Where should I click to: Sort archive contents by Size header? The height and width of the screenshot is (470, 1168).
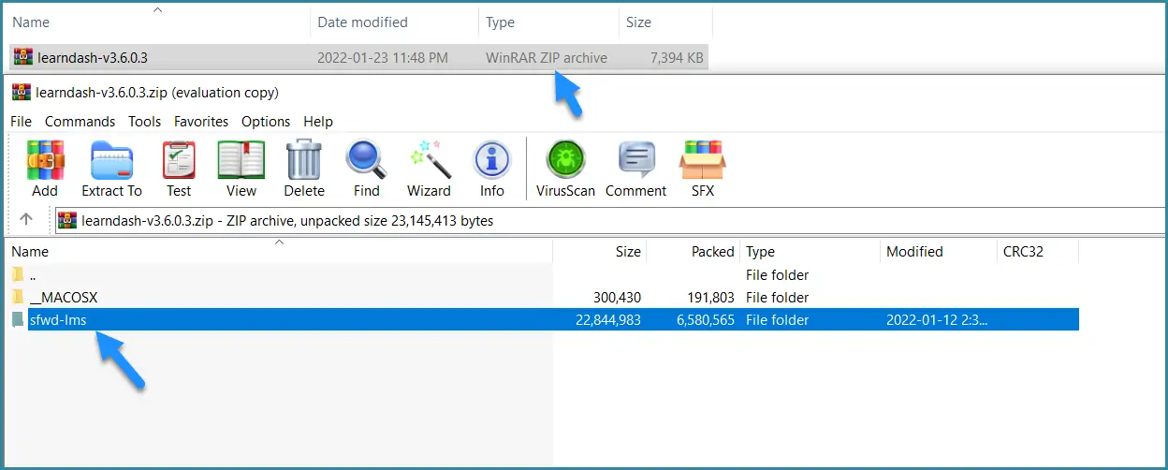coord(600,252)
